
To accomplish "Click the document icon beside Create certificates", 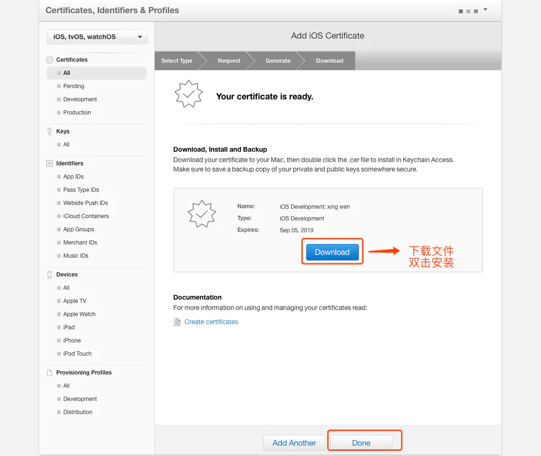I will (x=177, y=322).
